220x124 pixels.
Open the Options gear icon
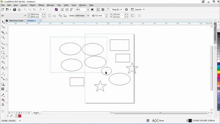click(x=126, y=10)
